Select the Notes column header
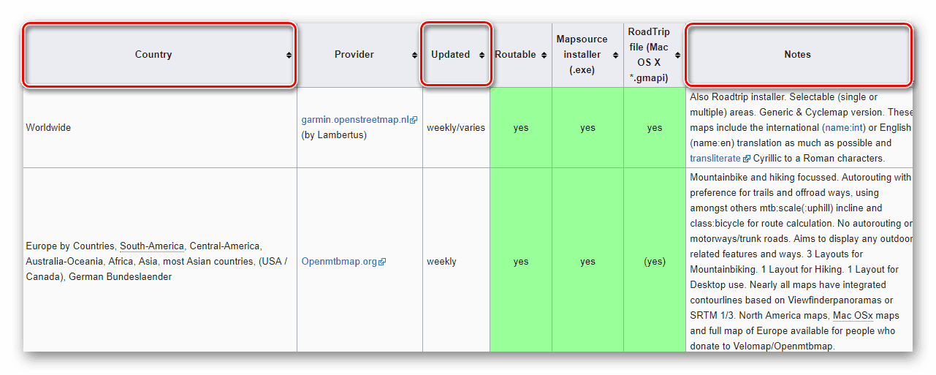 click(x=797, y=55)
